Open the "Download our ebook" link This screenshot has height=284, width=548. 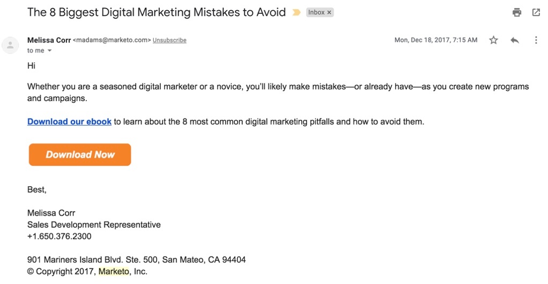[x=69, y=121]
